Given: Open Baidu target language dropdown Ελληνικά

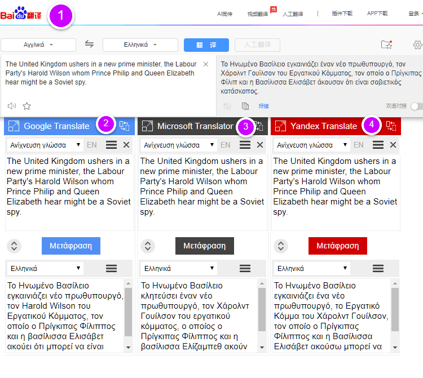Looking at the screenshot, I should click(140, 45).
